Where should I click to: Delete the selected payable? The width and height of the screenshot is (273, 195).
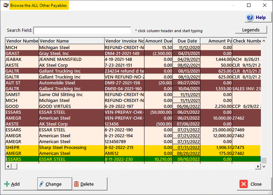pyautogui.click(x=90, y=184)
